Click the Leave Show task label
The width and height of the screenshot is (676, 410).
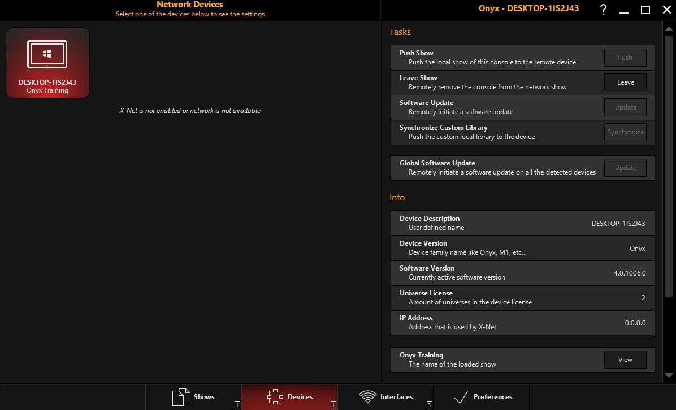(418, 78)
